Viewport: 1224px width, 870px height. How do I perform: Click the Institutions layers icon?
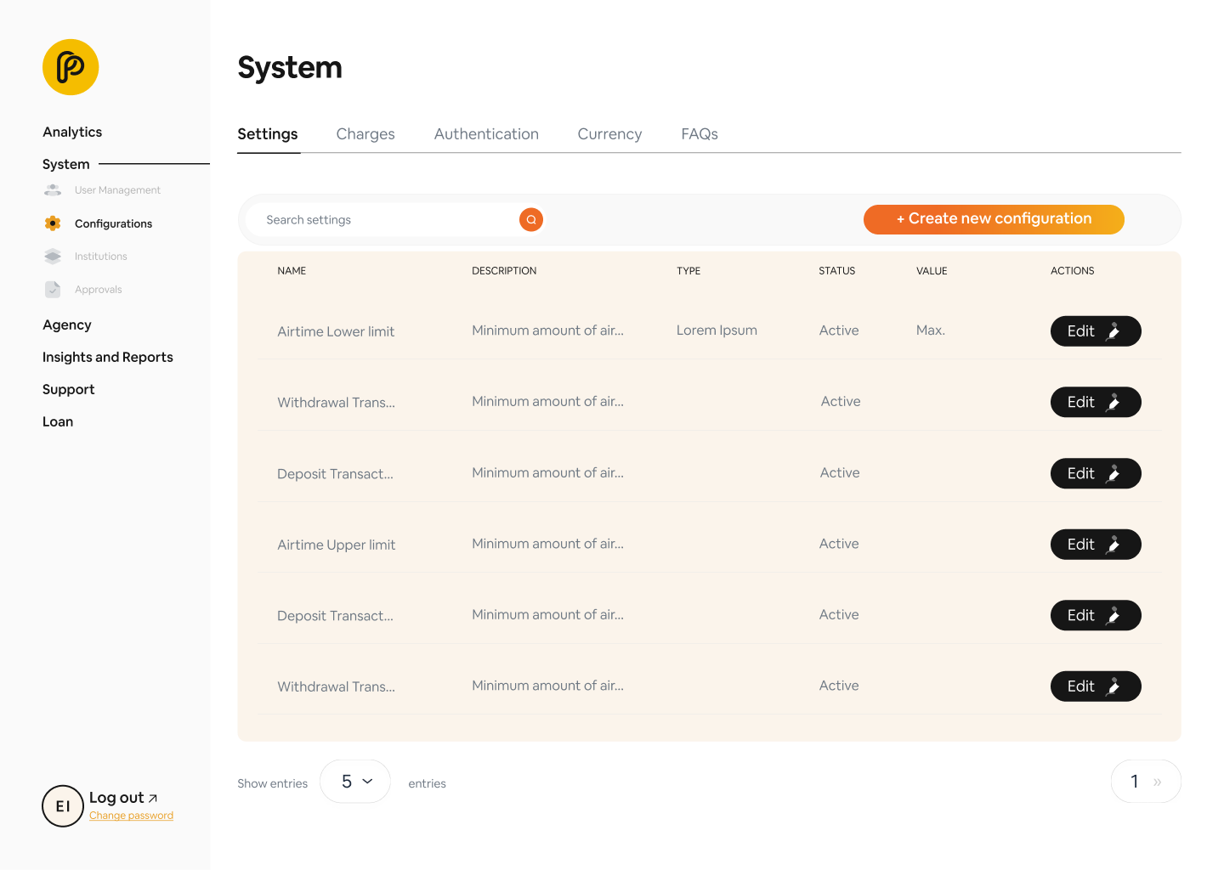[x=53, y=257]
